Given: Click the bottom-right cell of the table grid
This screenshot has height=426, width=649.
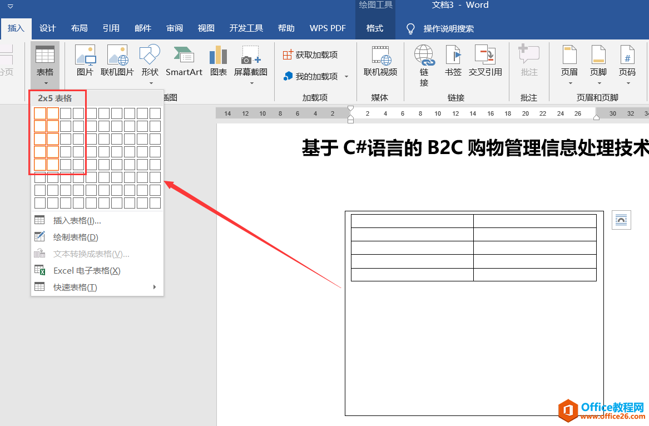Looking at the screenshot, I should tap(155, 203).
